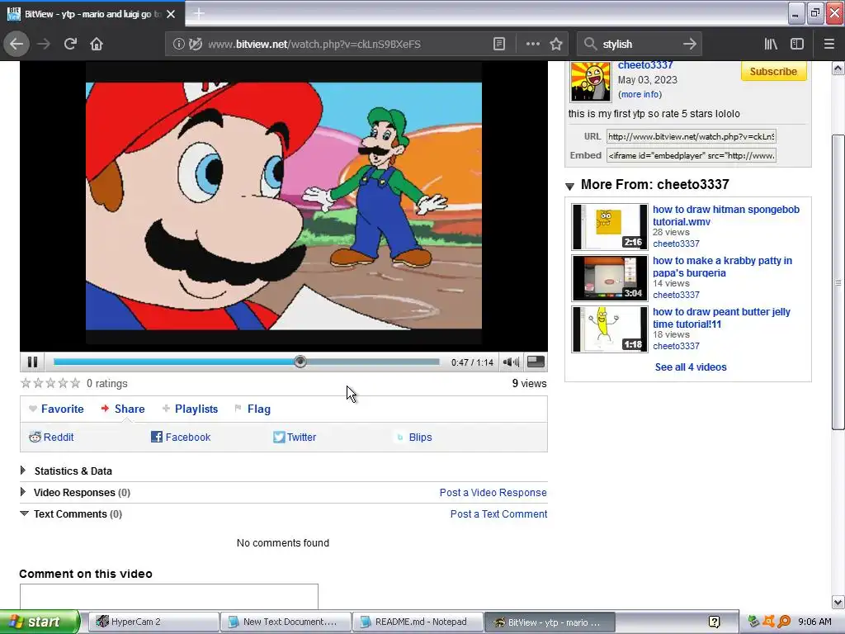Click the magnifier tray icon near clock
The height and width of the screenshot is (634, 845).
784,622
